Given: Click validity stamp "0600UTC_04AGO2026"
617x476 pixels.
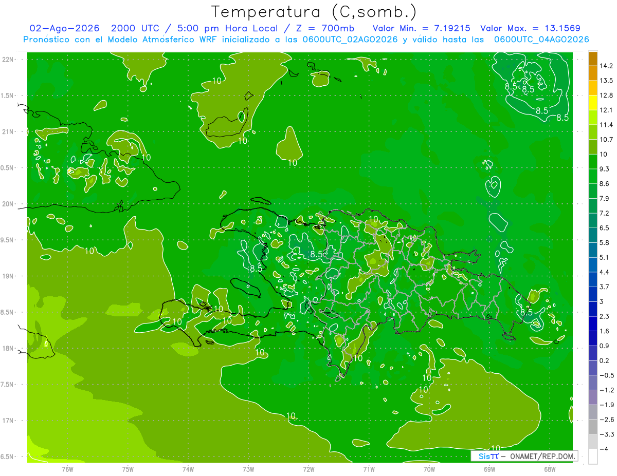Looking at the screenshot, I should [x=541, y=40].
